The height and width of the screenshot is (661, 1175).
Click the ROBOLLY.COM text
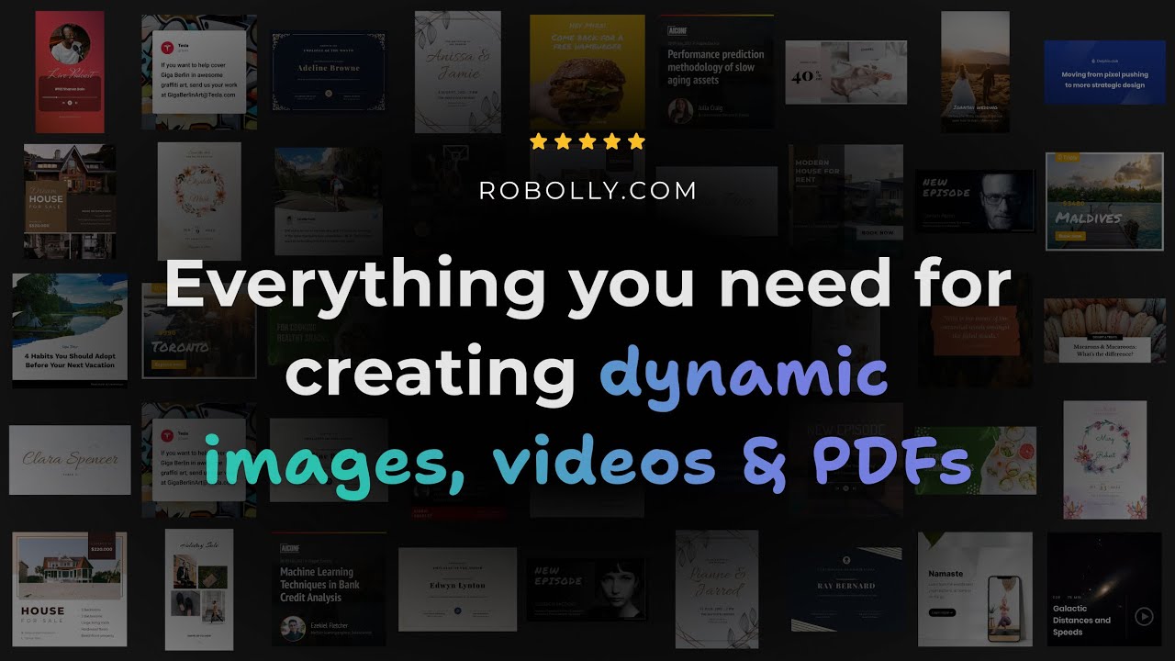coord(587,191)
